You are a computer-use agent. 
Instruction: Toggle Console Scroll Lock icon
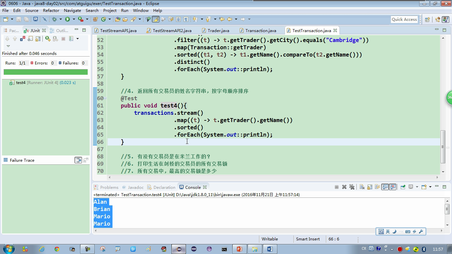point(370,187)
